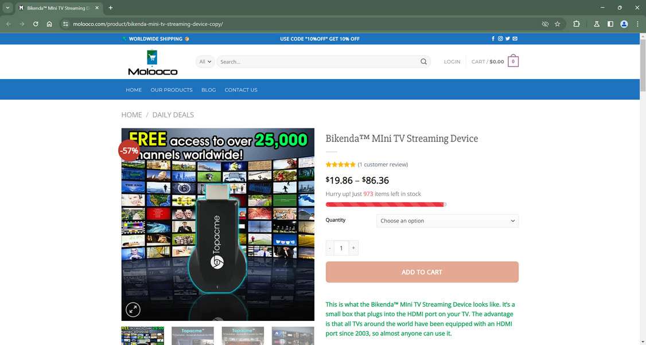Open OUR PRODUCTS menu item
The image size is (646, 345).
pos(172,90)
